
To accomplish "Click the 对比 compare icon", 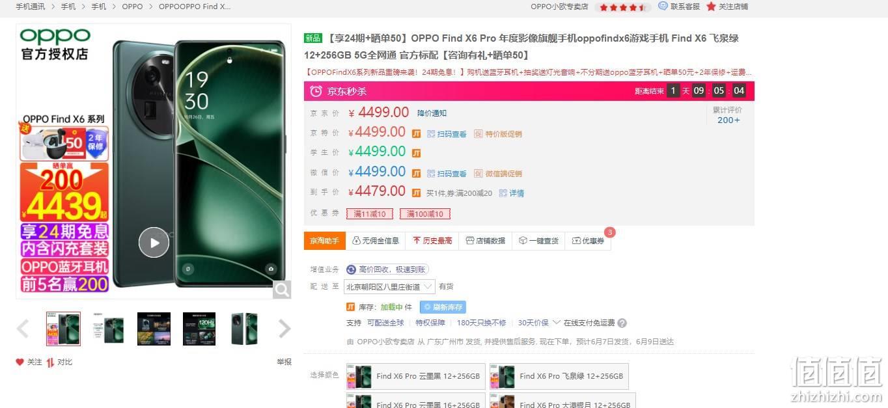I will click(x=50, y=362).
